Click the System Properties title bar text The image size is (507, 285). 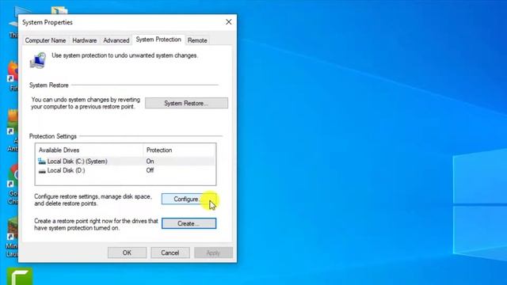click(x=48, y=22)
